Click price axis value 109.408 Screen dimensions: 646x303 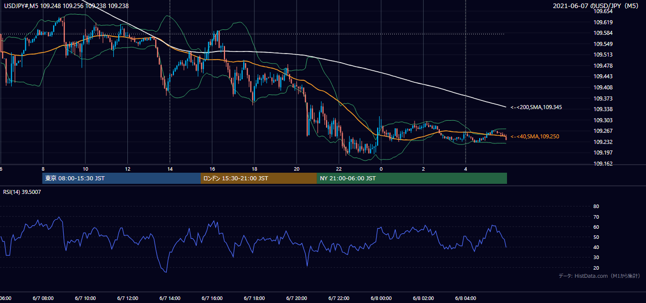point(604,87)
